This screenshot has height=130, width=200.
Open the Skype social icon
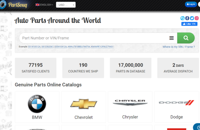point(183,18)
